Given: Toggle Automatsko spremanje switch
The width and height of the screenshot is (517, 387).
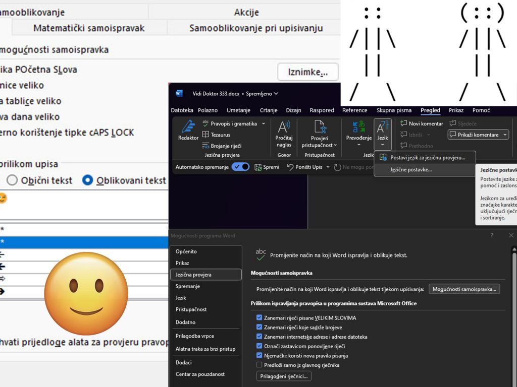Looking at the screenshot, I should point(240,167).
